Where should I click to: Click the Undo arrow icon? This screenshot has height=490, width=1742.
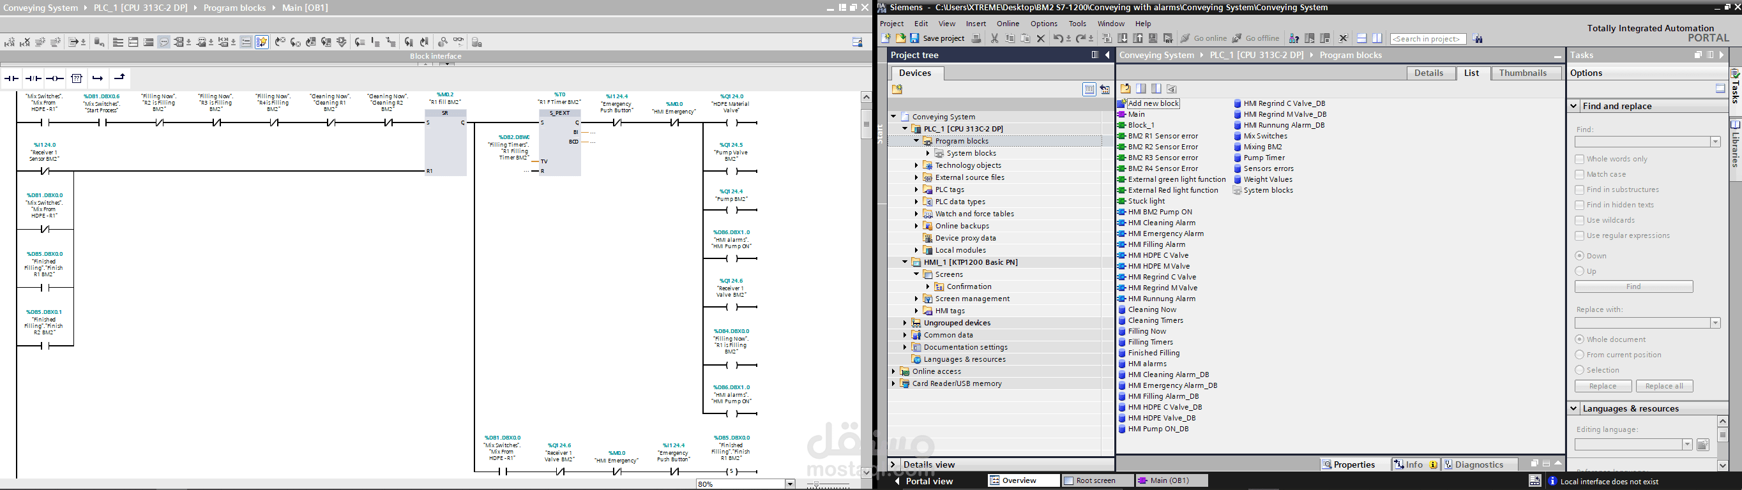(1057, 38)
